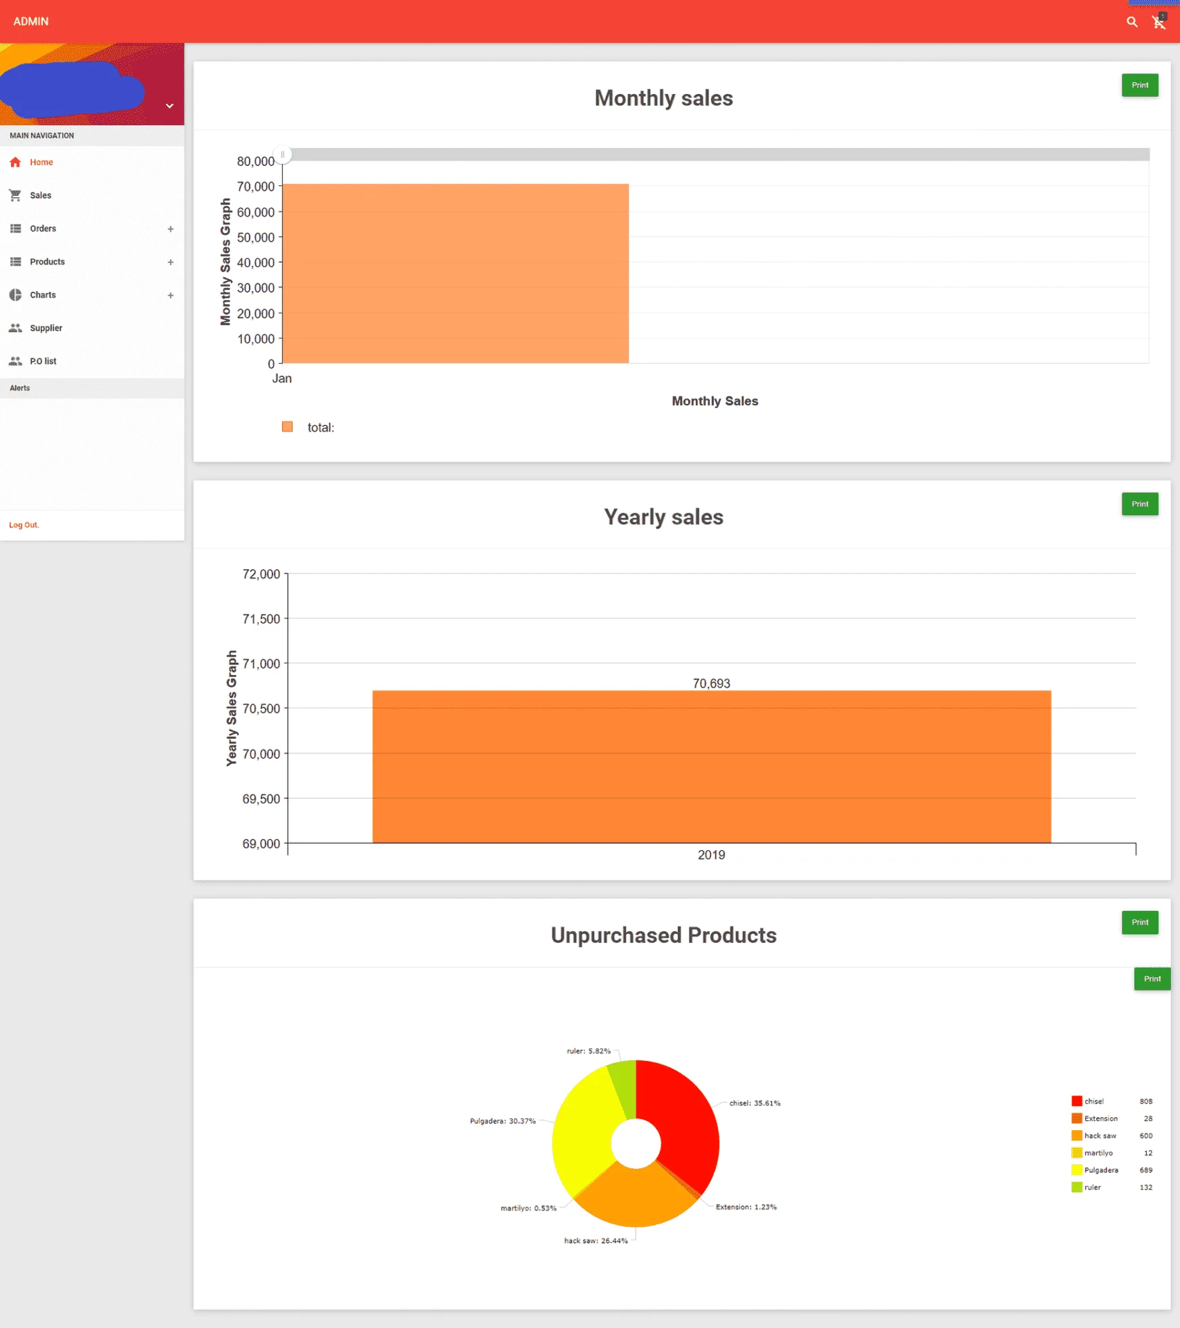Click the P.O list people icon

click(x=15, y=361)
